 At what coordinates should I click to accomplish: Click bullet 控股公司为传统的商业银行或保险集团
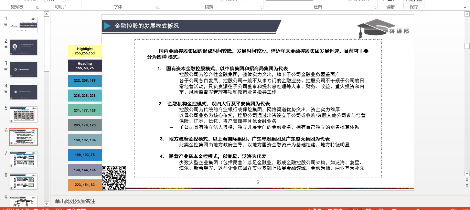[259, 109]
